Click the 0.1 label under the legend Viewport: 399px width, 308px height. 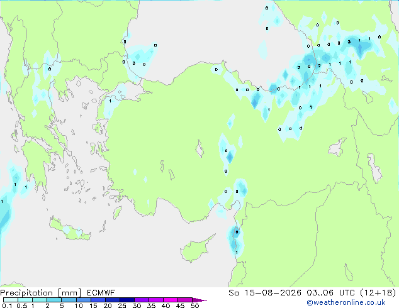[x=7, y=305]
